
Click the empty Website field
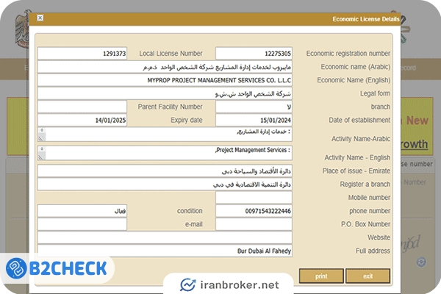(165, 237)
